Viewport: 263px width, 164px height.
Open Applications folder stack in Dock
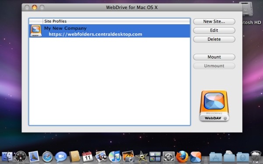(216, 157)
